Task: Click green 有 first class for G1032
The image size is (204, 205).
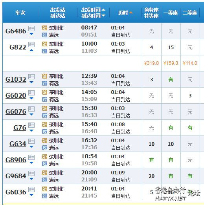Action: click(x=171, y=79)
